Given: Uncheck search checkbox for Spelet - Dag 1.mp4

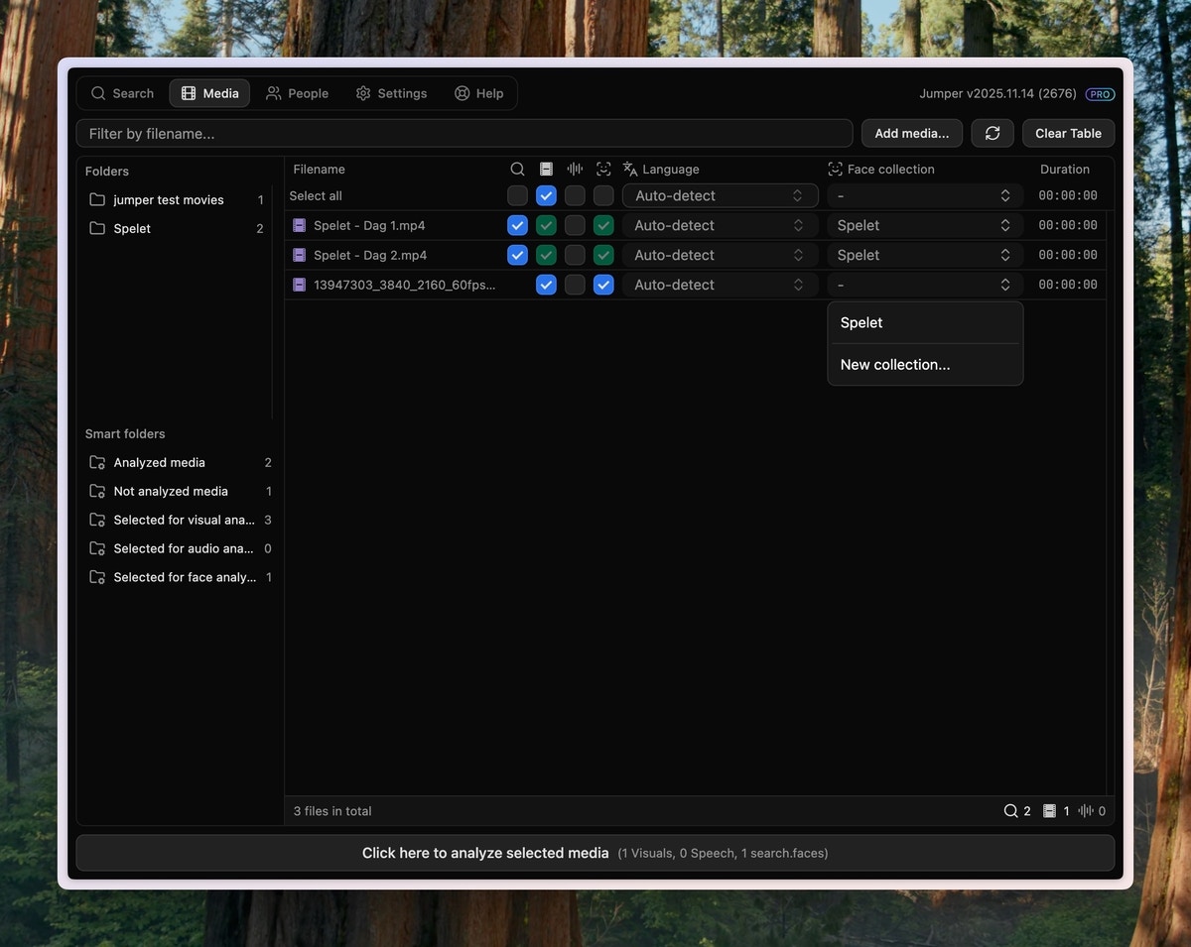Looking at the screenshot, I should [517, 226].
